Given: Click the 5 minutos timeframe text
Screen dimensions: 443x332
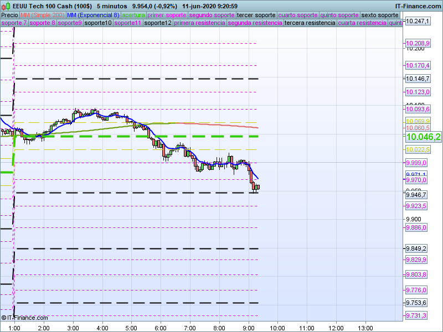Looking at the screenshot, I should pyautogui.click(x=111, y=6).
